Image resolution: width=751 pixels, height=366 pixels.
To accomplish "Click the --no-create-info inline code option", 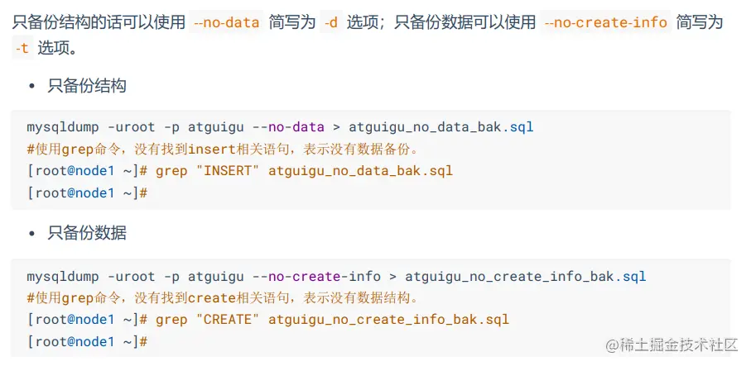I will coord(605,22).
